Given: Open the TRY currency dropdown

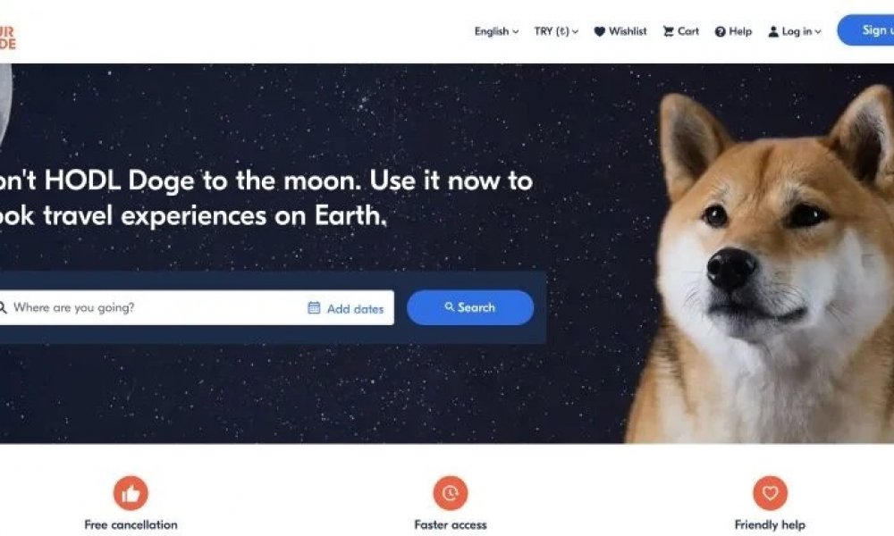Looking at the screenshot, I should [x=556, y=31].
